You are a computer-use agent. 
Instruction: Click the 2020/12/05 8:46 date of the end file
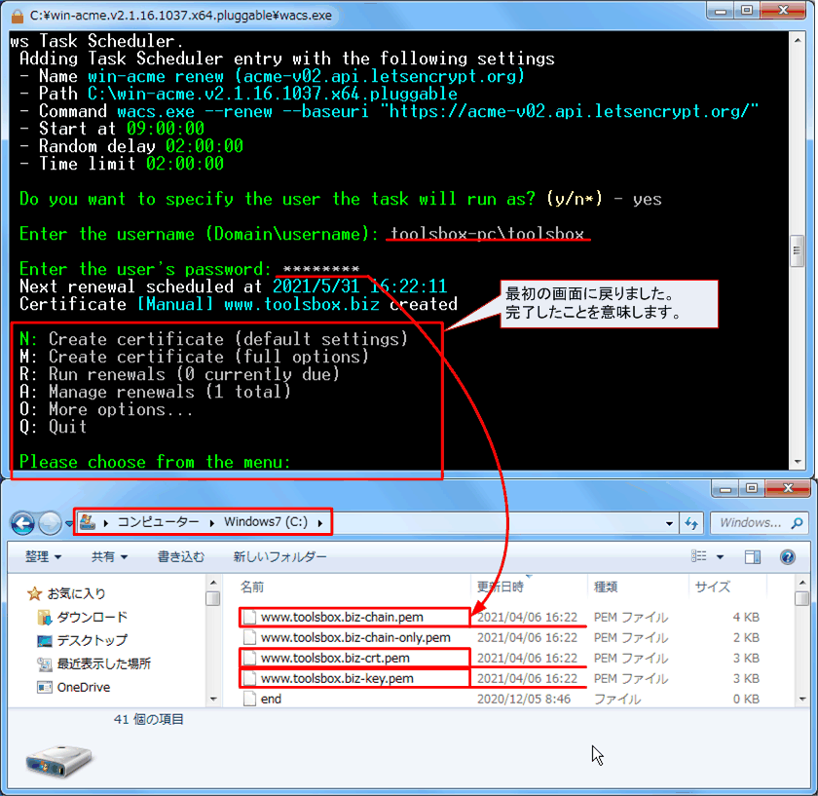click(523, 699)
